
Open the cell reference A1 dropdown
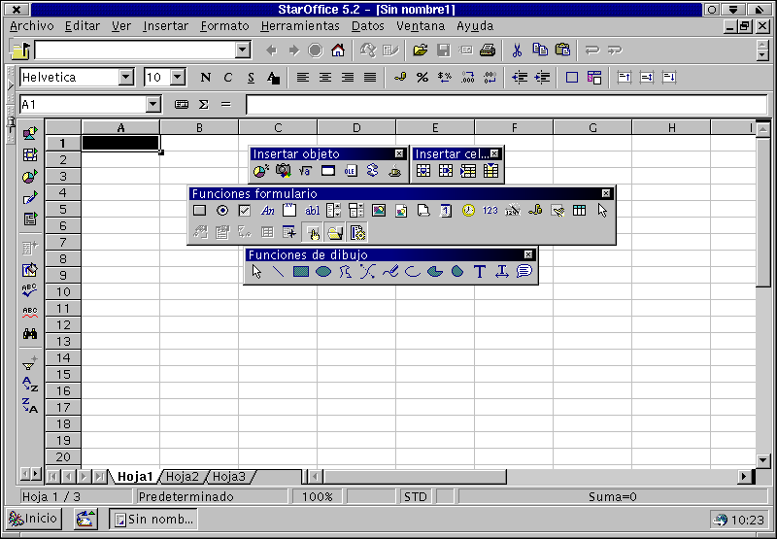click(153, 104)
